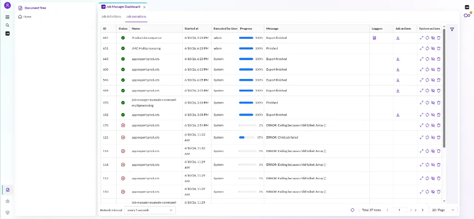Image resolution: width=474 pixels, height=219 pixels.
Task: Click the scroll-down arrow of the table
Action: [444, 201]
